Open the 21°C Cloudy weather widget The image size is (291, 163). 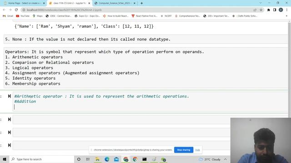(210, 159)
